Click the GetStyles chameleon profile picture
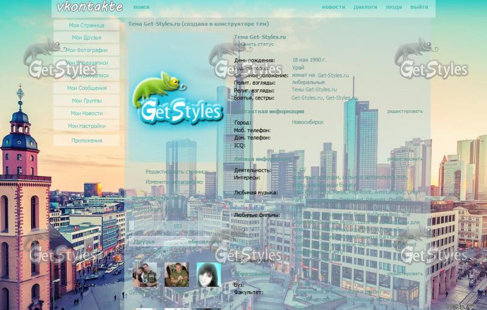The width and height of the screenshot is (487, 310). (x=178, y=98)
